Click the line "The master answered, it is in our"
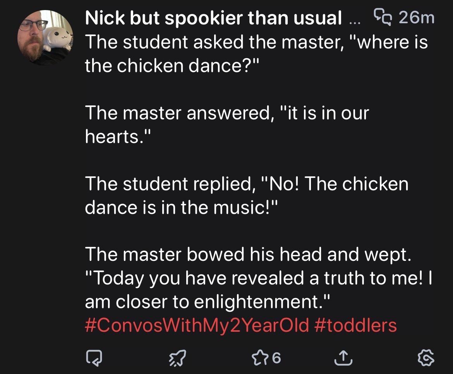 pos(227,113)
